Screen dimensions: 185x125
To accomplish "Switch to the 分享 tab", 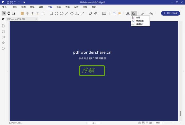I will tap(85, 7).
